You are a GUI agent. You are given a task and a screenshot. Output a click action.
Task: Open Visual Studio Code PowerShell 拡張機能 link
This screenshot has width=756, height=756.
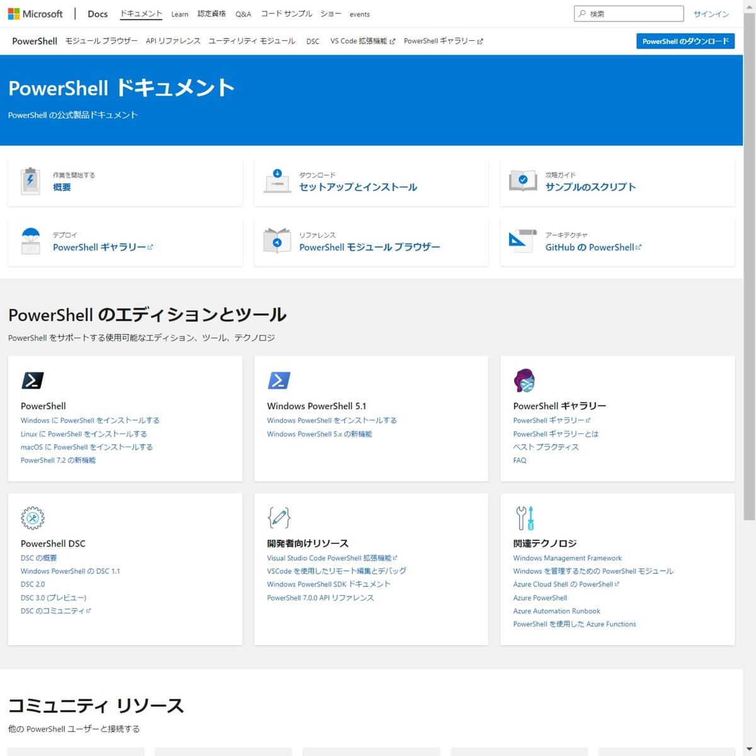click(x=329, y=558)
